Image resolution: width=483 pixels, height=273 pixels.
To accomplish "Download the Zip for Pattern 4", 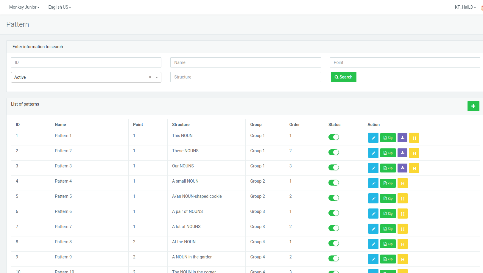I will (388, 183).
